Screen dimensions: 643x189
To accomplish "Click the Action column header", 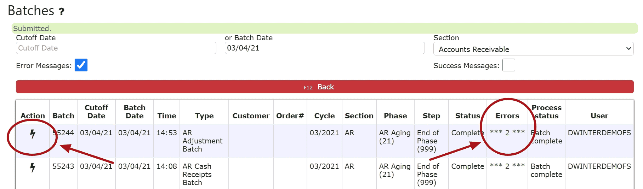I will (33, 116).
